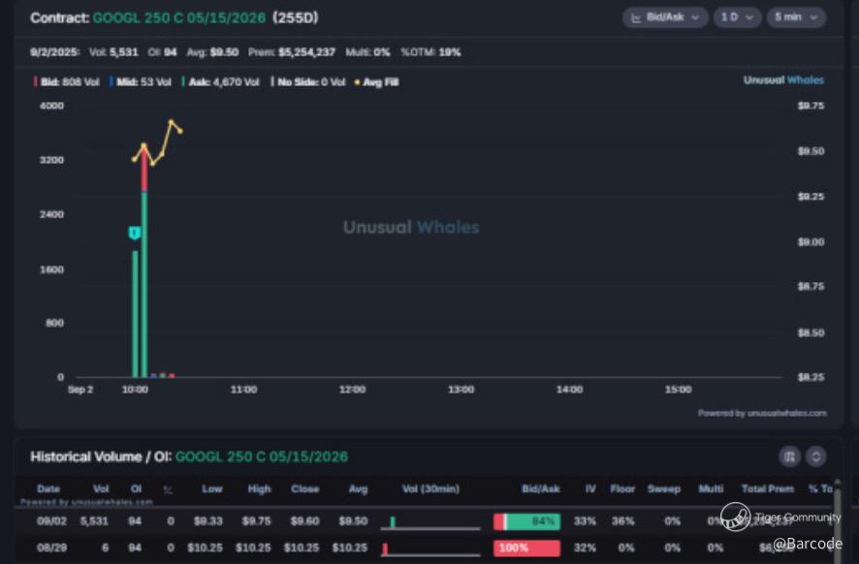This screenshot has height=564, width=859.
Task: Open the 5 min interval dropdown
Action: [x=796, y=17]
